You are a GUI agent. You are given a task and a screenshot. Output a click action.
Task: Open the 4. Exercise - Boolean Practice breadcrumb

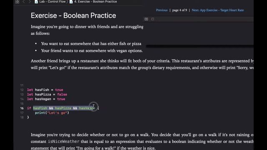pos(96,2)
